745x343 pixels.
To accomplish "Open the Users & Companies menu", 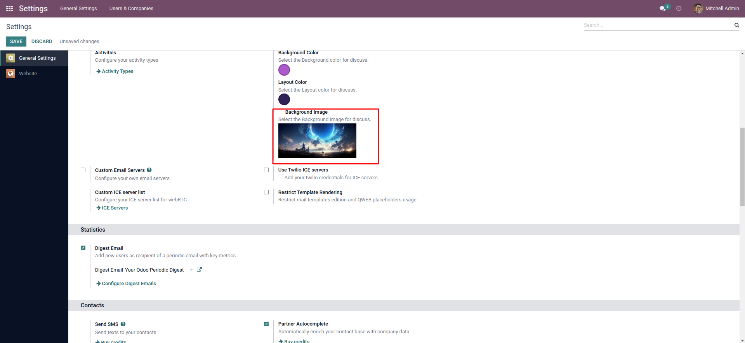I will [x=131, y=9].
